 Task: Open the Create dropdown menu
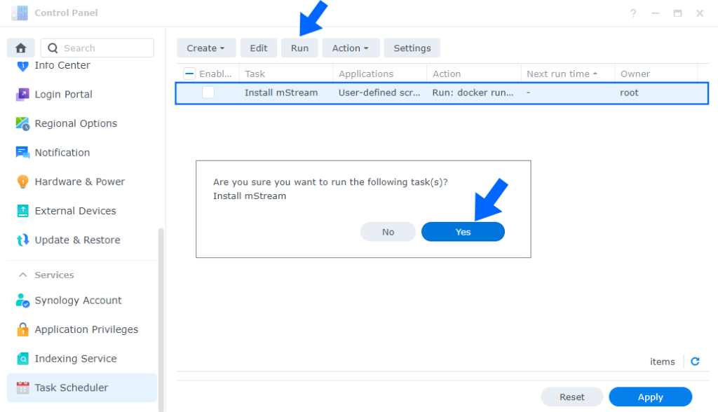(x=206, y=48)
